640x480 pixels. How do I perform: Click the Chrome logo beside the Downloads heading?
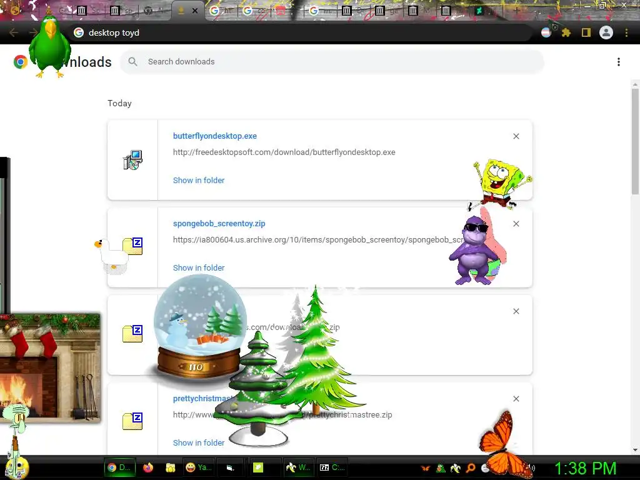pyautogui.click(x=21, y=62)
